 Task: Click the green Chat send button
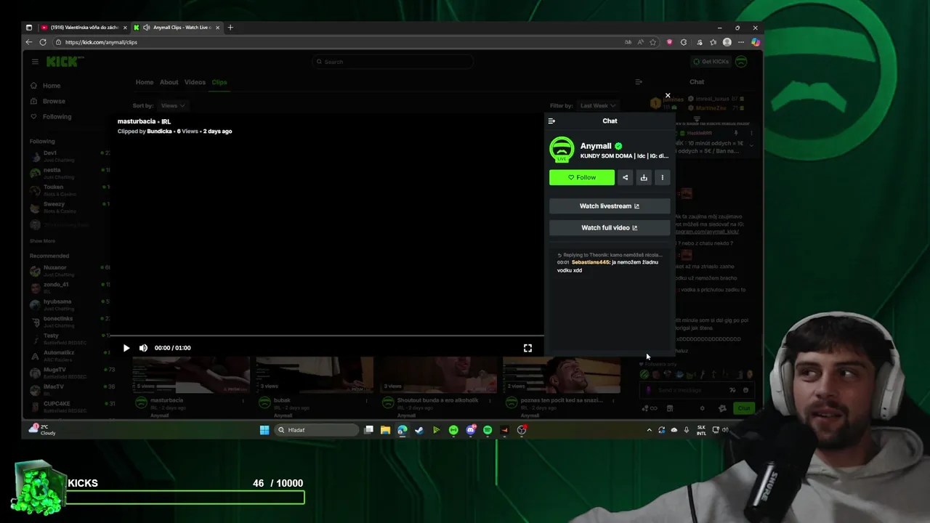(x=743, y=408)
